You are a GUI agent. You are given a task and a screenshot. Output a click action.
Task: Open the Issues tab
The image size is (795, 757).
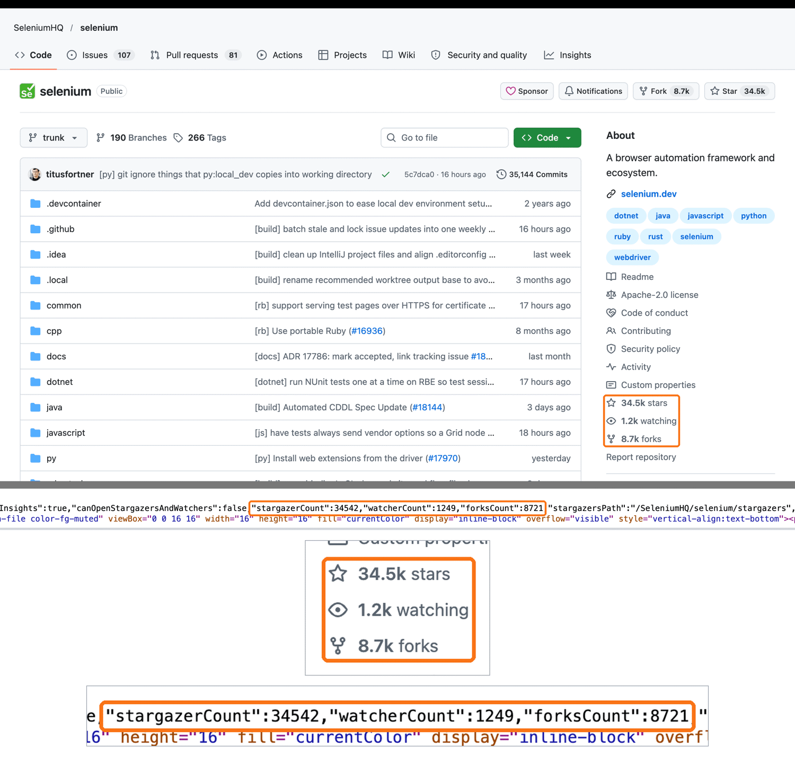101,55
